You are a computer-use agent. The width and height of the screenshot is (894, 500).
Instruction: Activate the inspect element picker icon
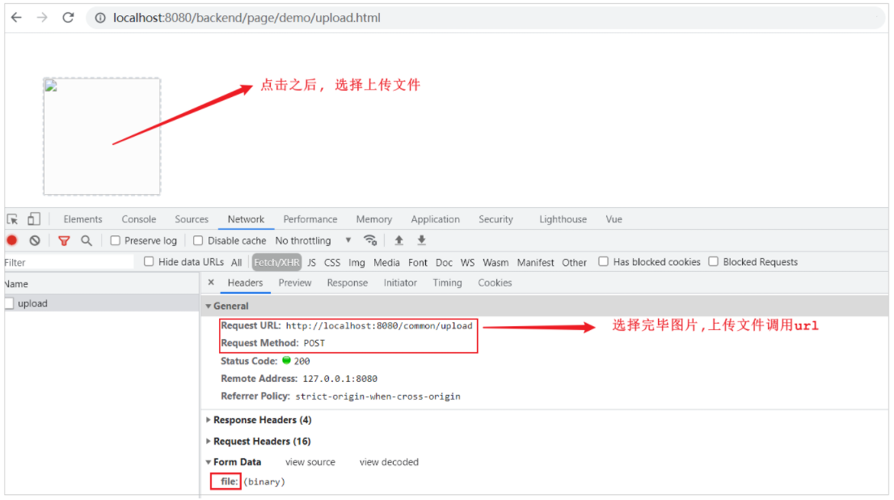[x=13, y=219]
